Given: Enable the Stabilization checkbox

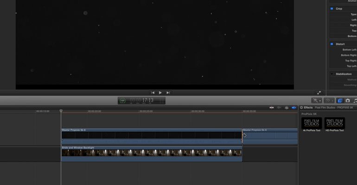Looking at the screenshot, I should [x=331, y=74].
